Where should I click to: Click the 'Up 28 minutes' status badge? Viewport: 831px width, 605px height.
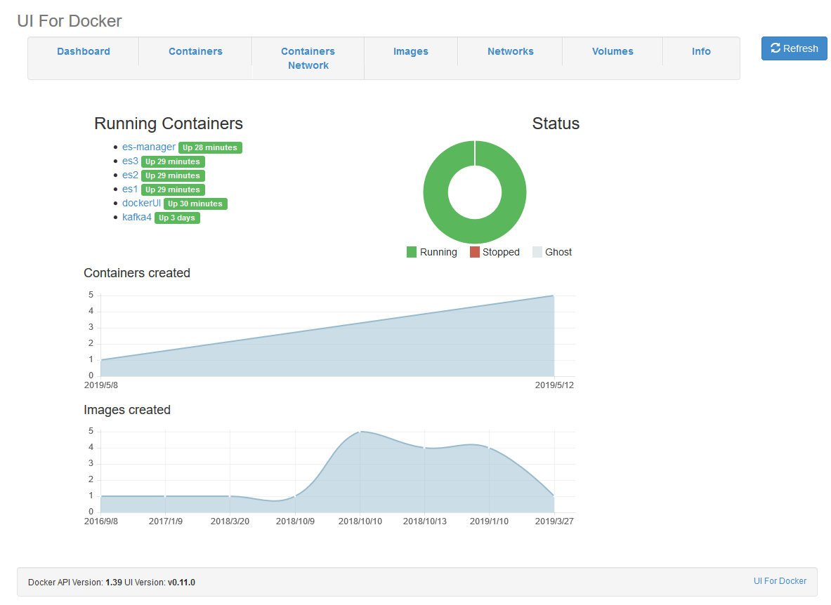(x=210, y=147)
